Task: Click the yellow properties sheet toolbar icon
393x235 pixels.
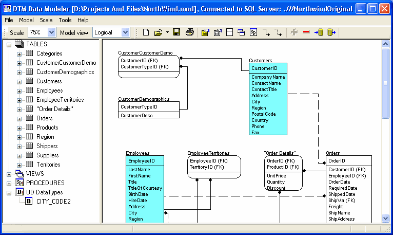Action: (x=205, y=32)
